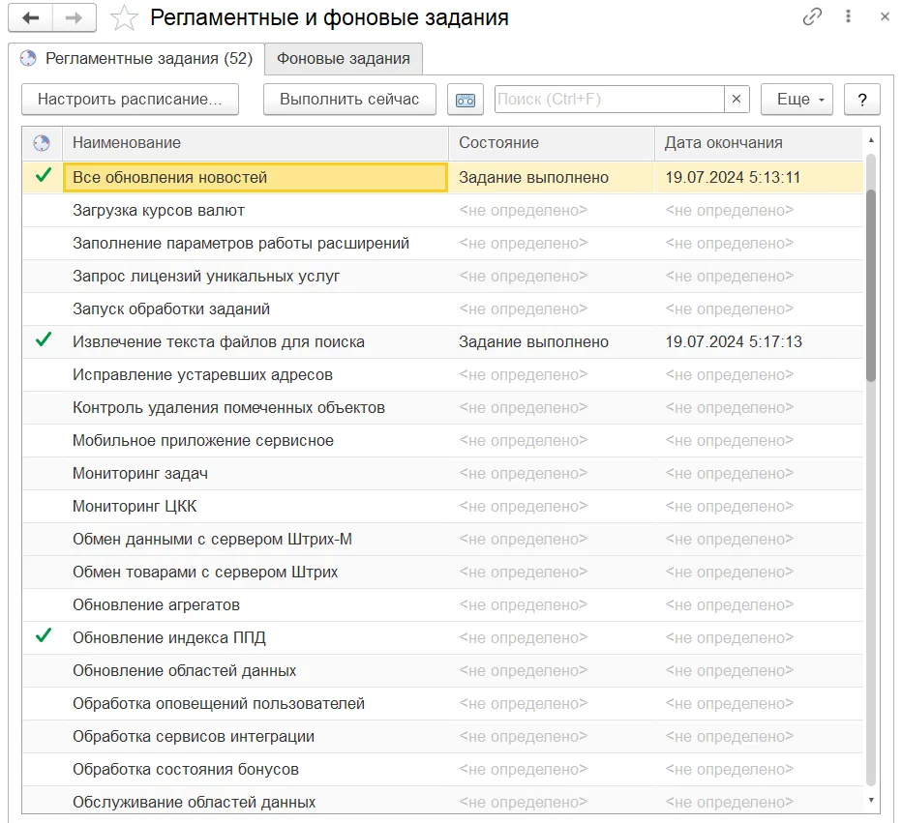The height and width of the screenshot is (823, 902).
Task: Select row Запуск обработки заданий
Action: (442, 309)
